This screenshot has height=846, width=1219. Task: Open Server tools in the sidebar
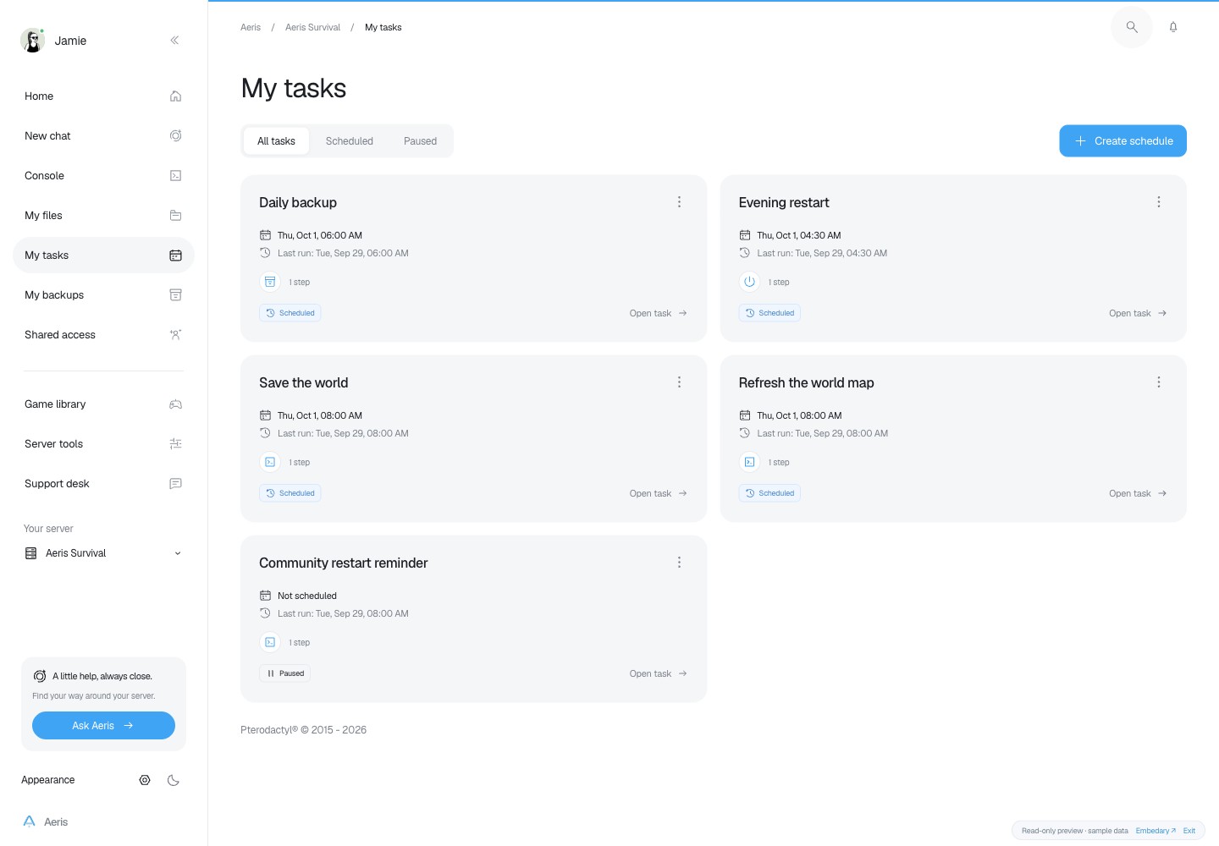tap(103, 444)
